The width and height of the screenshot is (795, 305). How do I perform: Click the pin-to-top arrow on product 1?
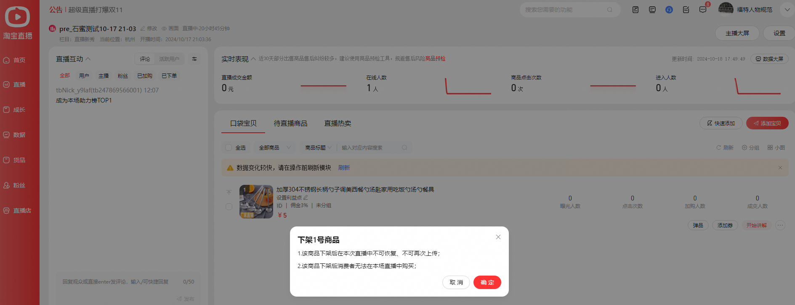pyautogui.click(x=229, y=192)
